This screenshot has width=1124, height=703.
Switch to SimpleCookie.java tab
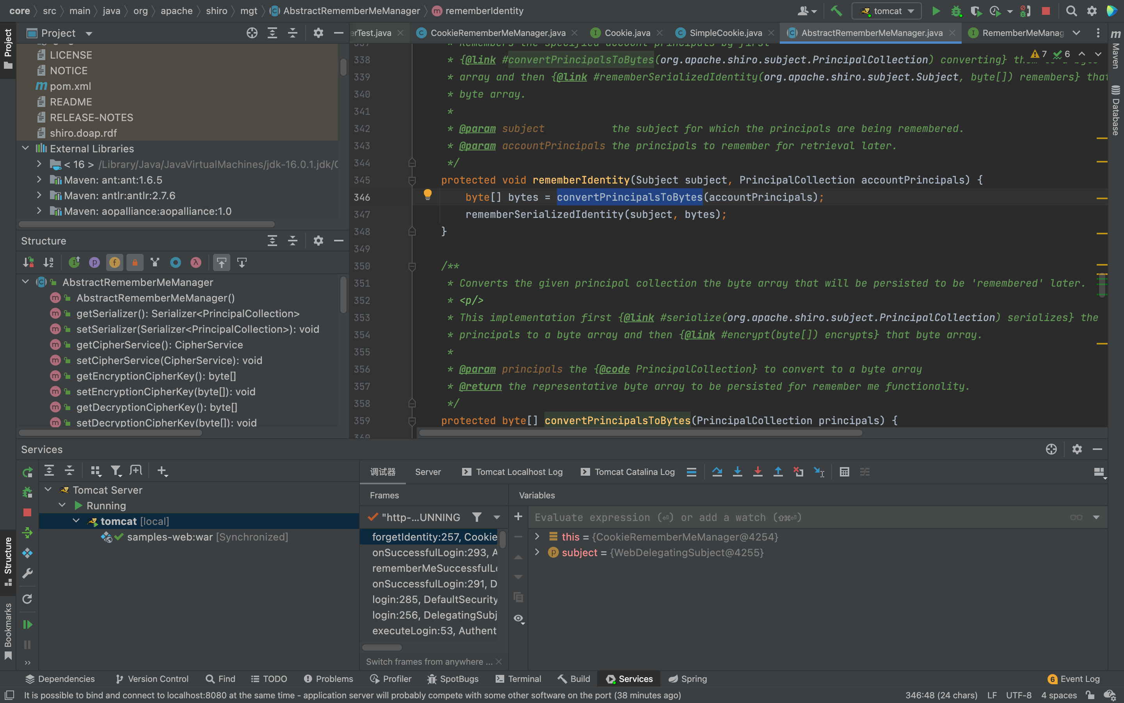[x=725, y=33]
